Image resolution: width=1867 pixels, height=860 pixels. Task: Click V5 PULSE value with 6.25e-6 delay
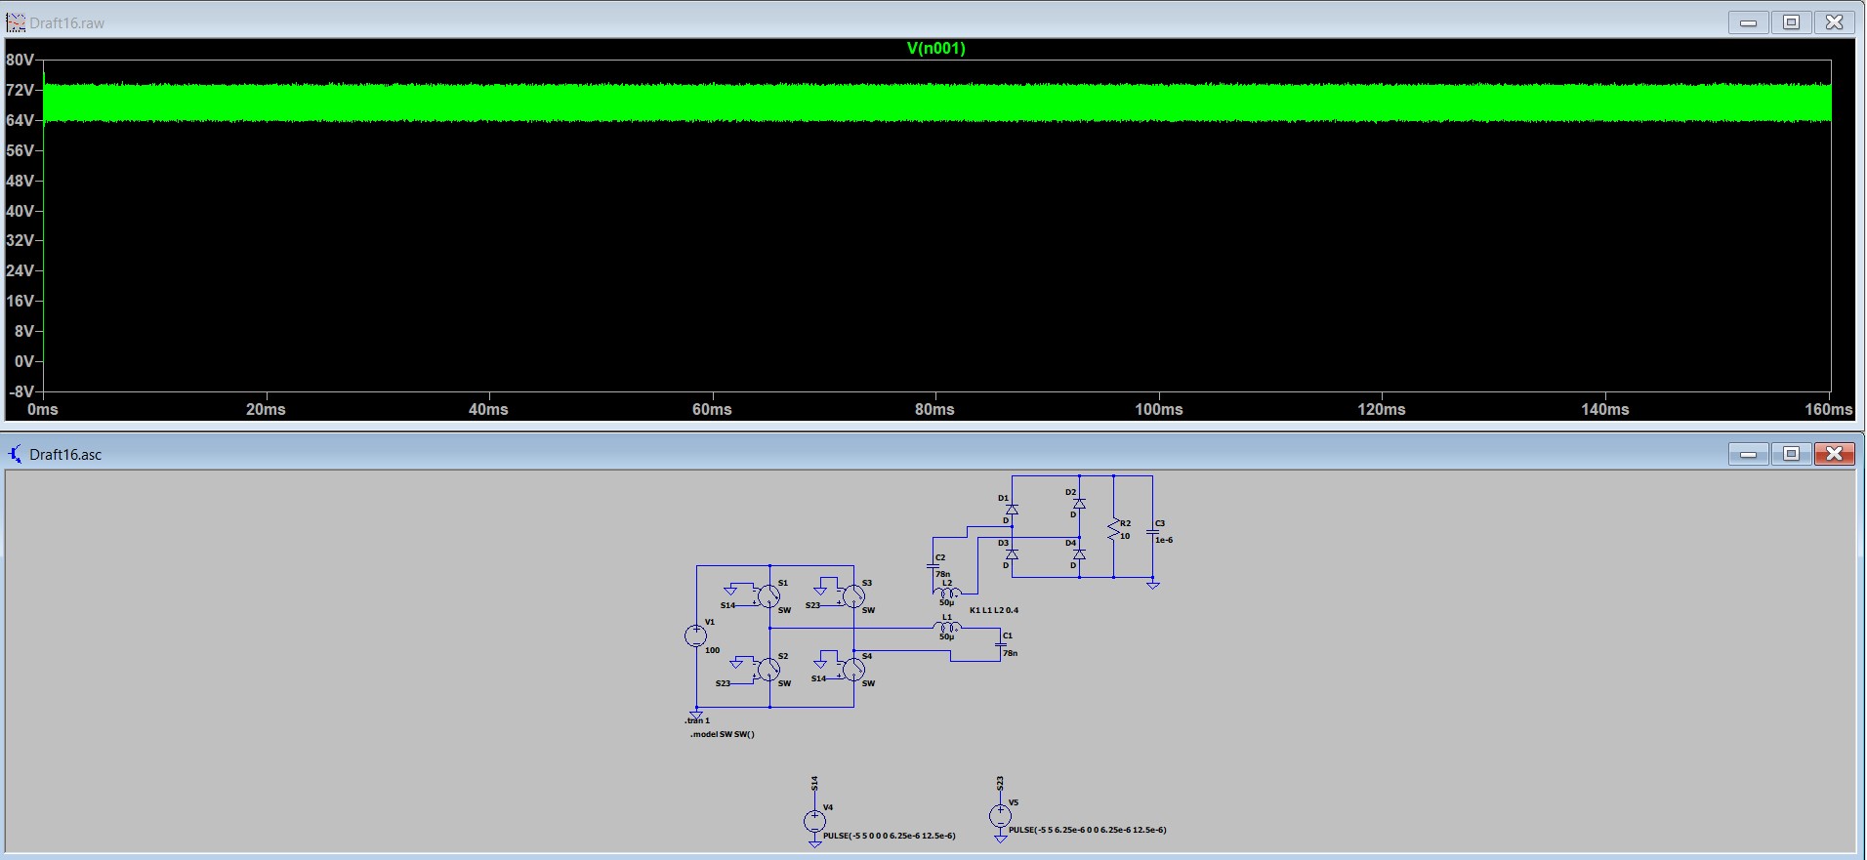[x=1088, y=830]
